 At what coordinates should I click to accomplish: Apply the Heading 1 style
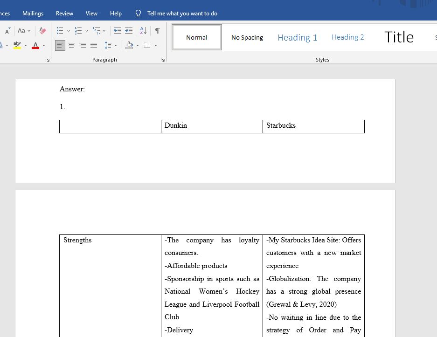tap(298, 37)
